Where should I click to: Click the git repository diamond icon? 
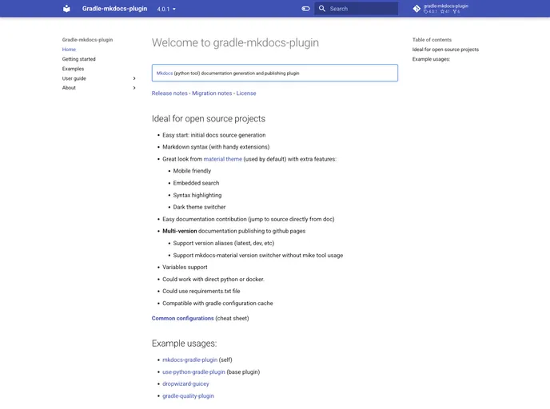(x=416, y=9)
